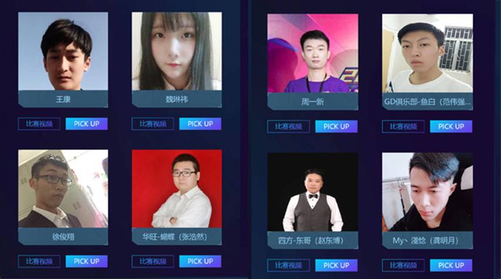The width and height of the screenshot is (501, 279).
Task: Open 比赛视频 for My丶淺唸
Action: pos(404,265)
